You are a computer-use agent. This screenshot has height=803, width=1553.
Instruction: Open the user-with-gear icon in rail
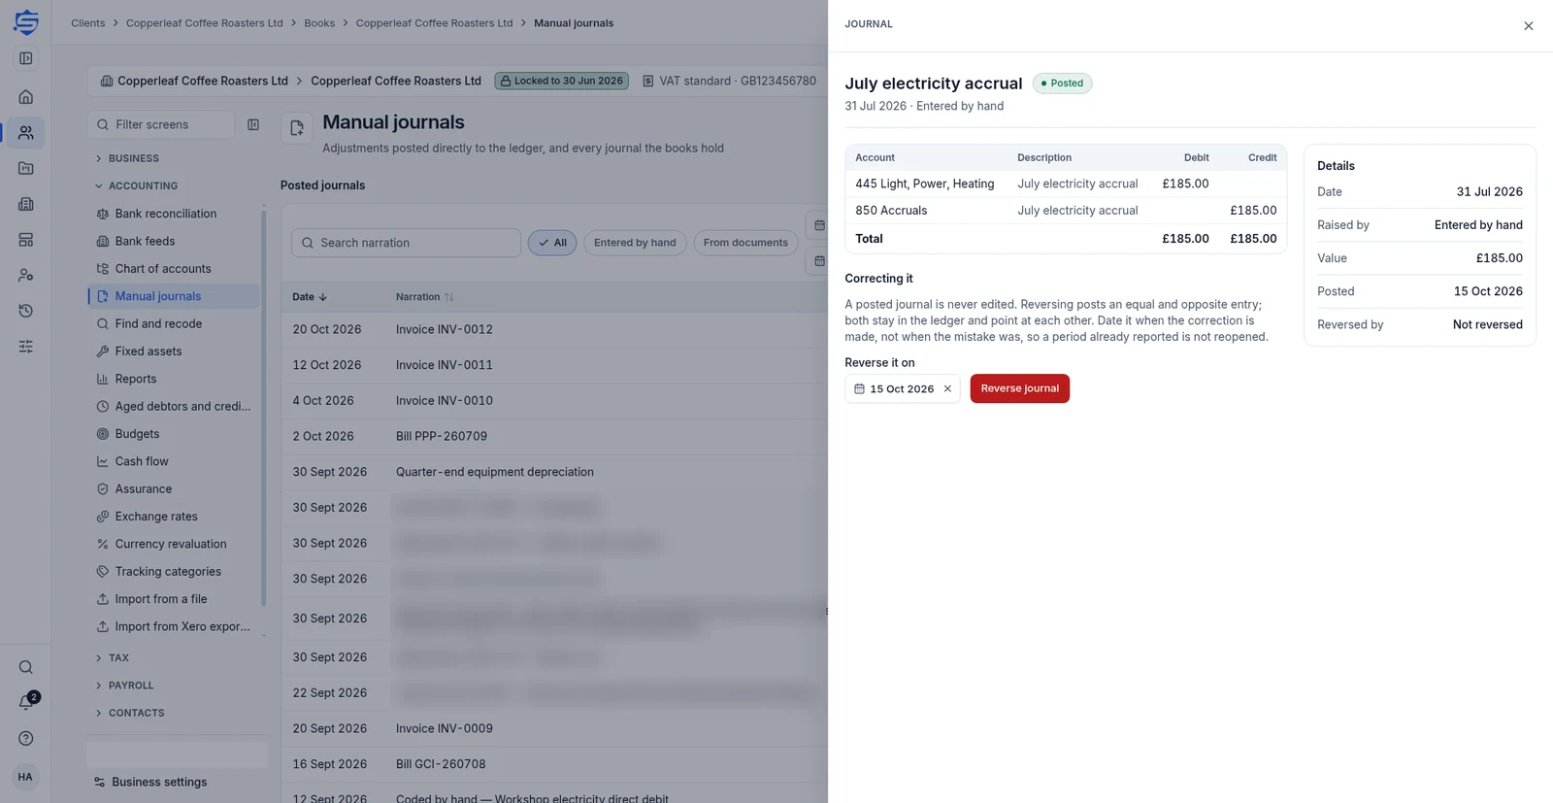[x=26, y=276]
